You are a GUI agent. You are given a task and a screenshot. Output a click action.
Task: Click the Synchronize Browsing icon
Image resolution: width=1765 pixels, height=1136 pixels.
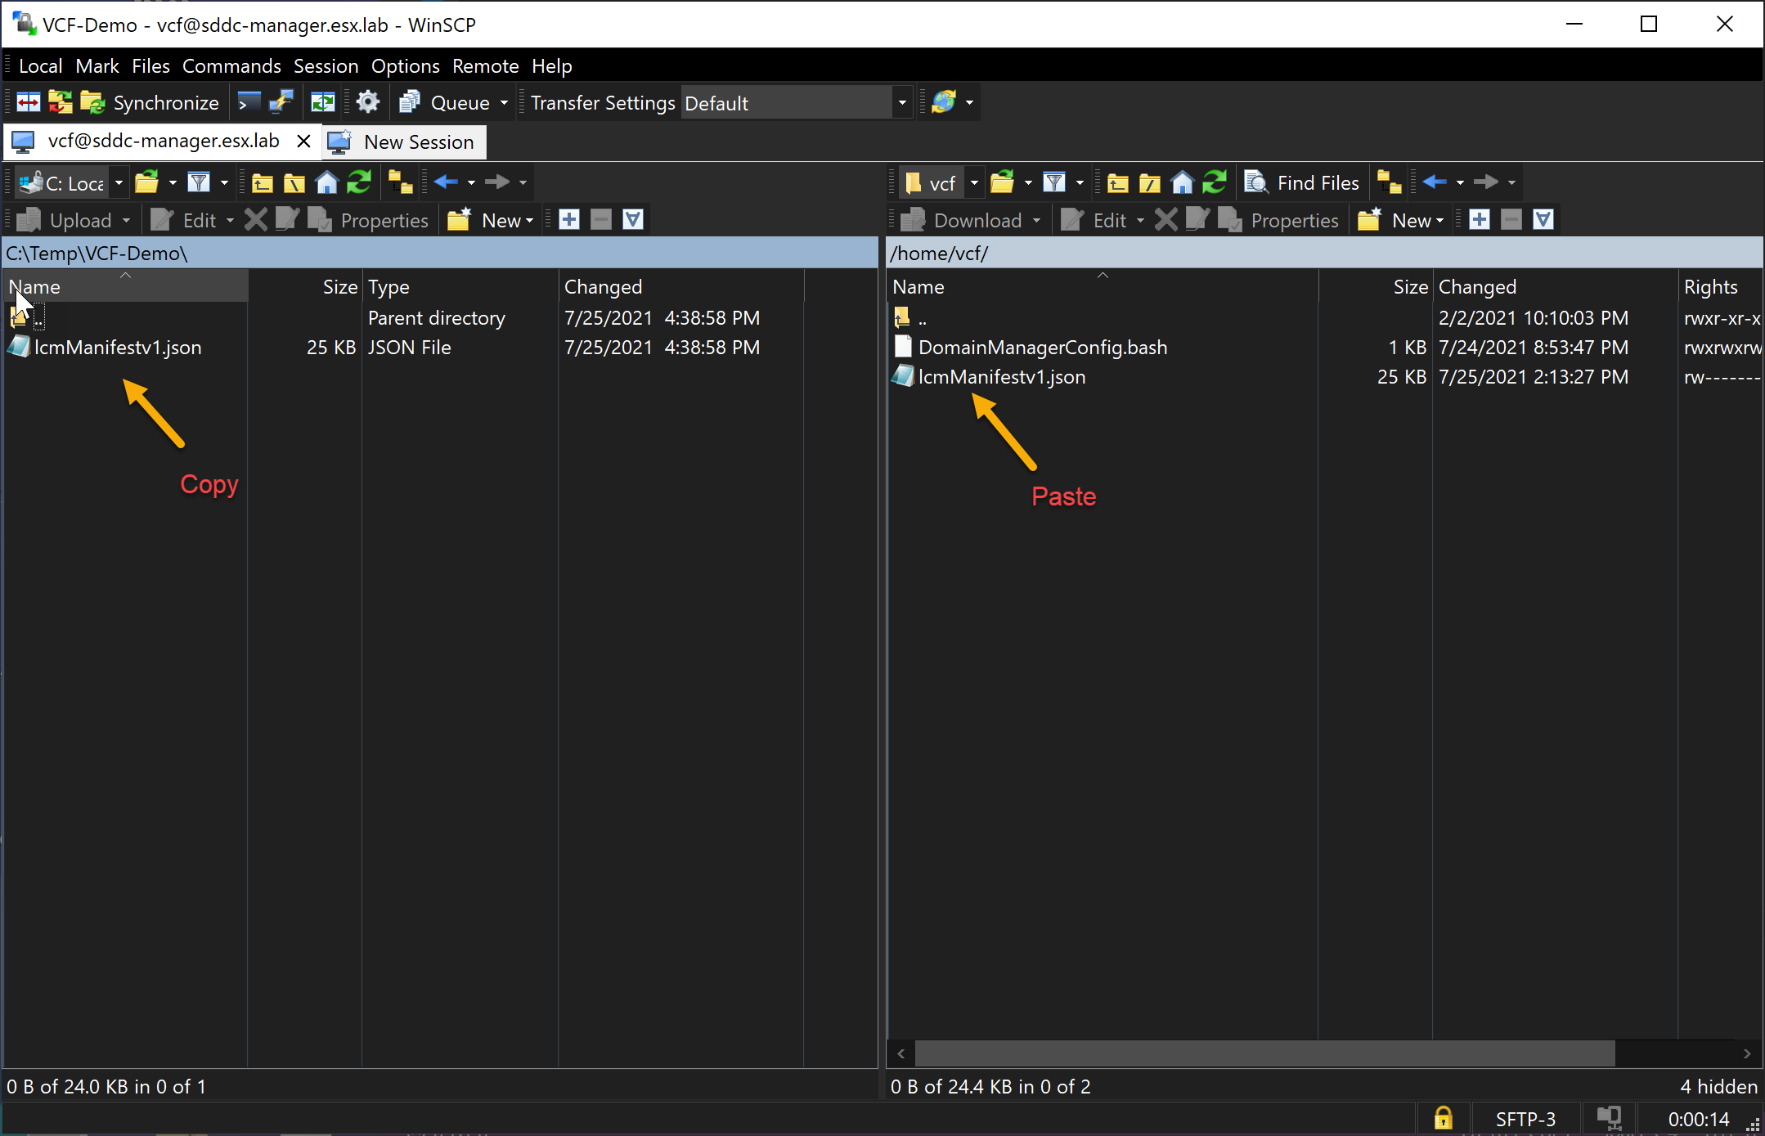pos(61,102)
